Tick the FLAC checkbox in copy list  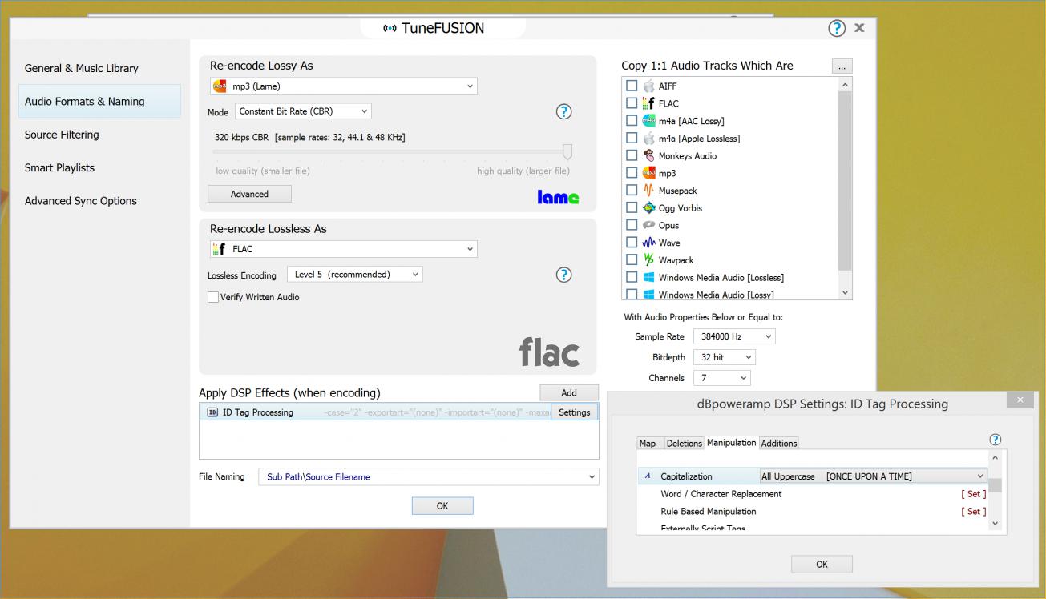click(x=632, y=103)
